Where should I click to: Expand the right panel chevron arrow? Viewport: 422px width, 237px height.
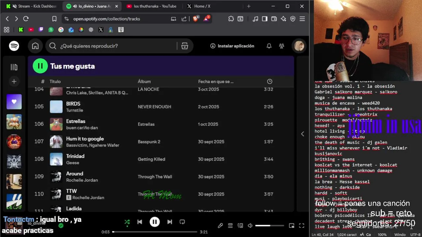[303, 134]
